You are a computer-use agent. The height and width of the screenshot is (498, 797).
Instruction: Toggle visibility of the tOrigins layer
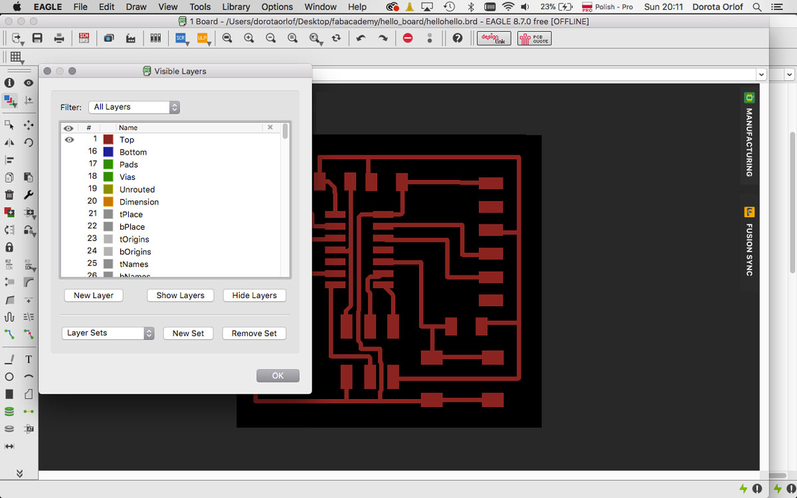(69, 239)
